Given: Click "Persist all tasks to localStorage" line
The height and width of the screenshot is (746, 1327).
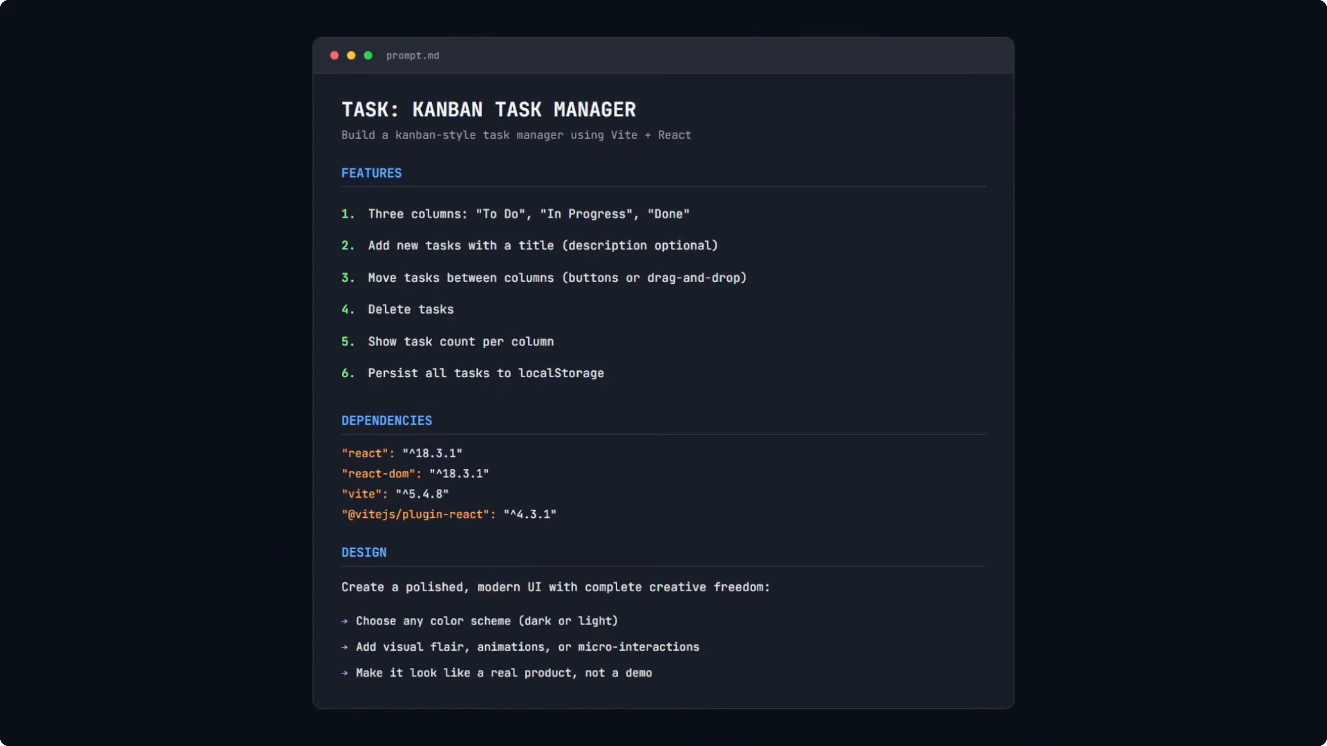Looking at the screenshot, I should (x=486, y=373).
